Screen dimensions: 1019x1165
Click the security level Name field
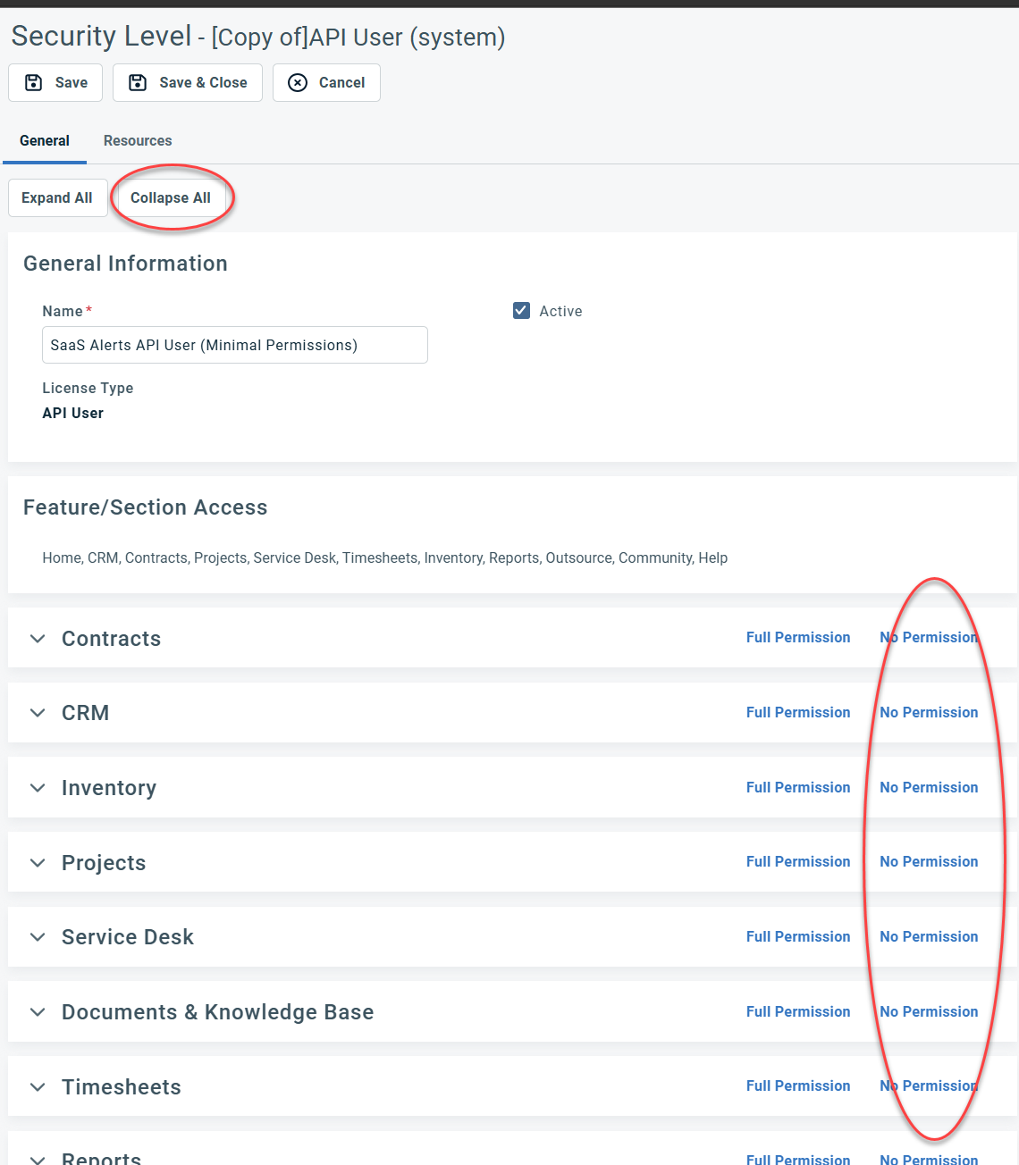coord(234,345)
